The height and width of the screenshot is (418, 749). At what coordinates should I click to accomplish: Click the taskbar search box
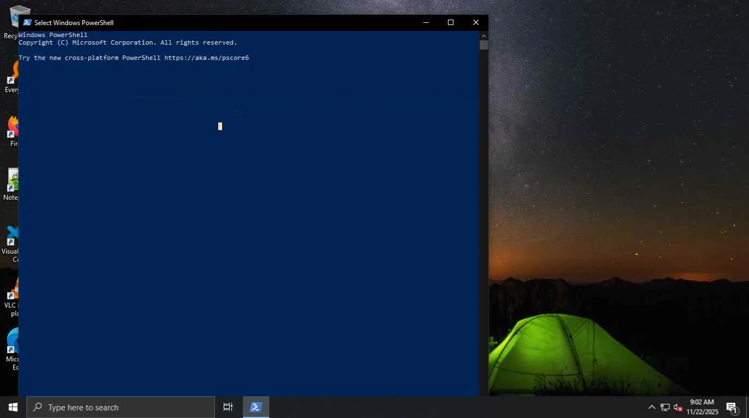pos(121,407)
